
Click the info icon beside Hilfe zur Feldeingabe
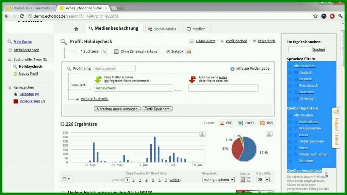(x=232, y=69)
